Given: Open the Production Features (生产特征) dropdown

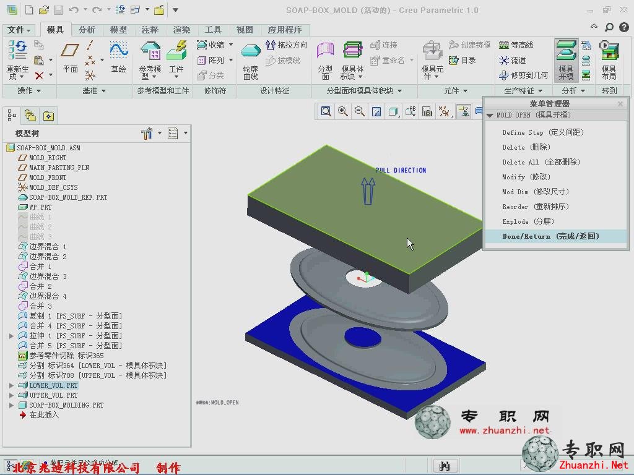Looking at the screenshot, I should point(523,90).
